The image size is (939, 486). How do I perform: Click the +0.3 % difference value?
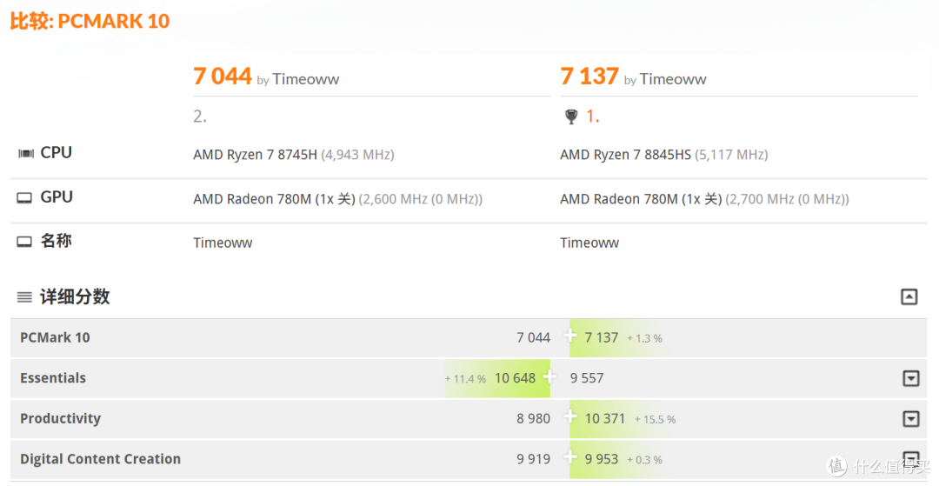pos(644,460)
